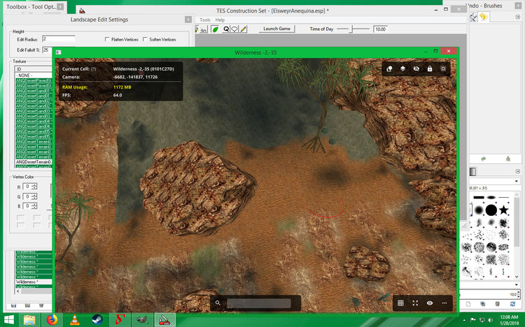
Task: Enable the Flatten Vertices checkbox
Action: [x=107, y=39]
